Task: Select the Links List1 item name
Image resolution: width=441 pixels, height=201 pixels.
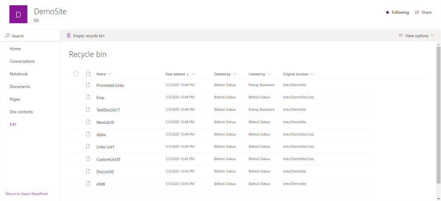Action: coord(106,147)
